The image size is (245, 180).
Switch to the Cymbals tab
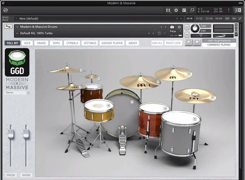(x=72, y=43)
